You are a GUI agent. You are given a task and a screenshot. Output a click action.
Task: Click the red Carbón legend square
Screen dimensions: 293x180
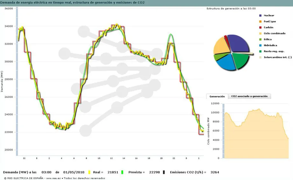(x=260, y=27)
